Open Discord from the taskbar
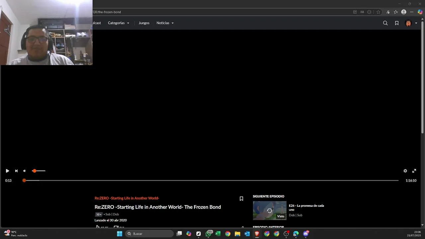Viewport: 425px width, 239px height. pos(306,234)
